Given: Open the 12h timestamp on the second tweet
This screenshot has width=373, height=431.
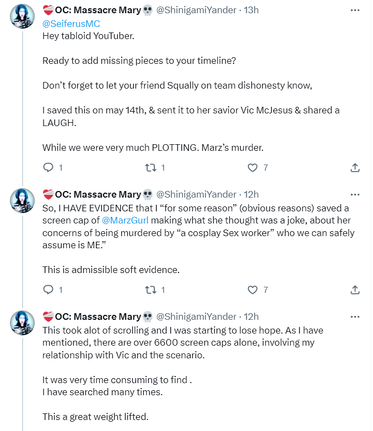Looking at the screenshot, I should [x=251, y=194].
